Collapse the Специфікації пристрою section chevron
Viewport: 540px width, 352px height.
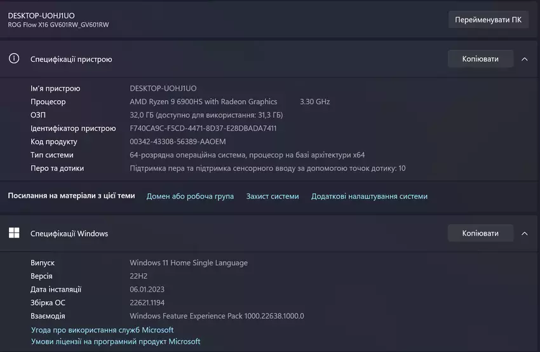tap(524, 59)
